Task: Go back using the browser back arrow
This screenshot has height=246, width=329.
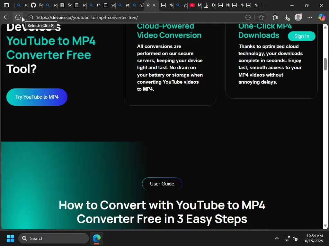Action: [x=6, y=17]
